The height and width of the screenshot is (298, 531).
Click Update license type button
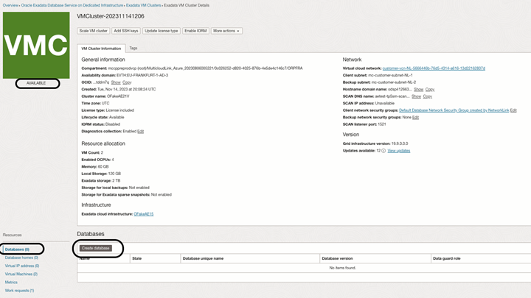click(x=162, y=31)
